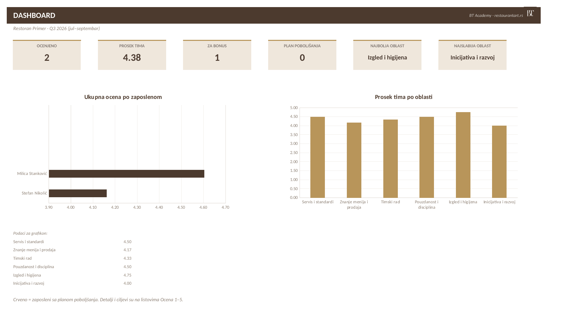Click the 'Stefan Nikolić' axis label
The image size is (565, 335).
click(x=34, y=193)
